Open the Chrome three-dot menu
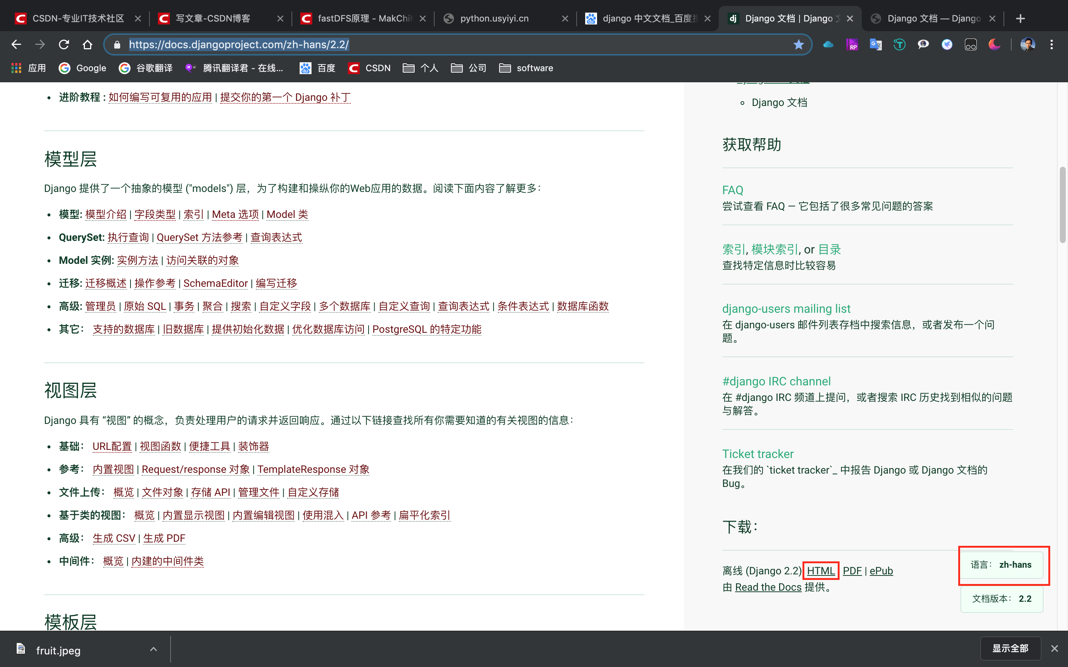 1052,44
